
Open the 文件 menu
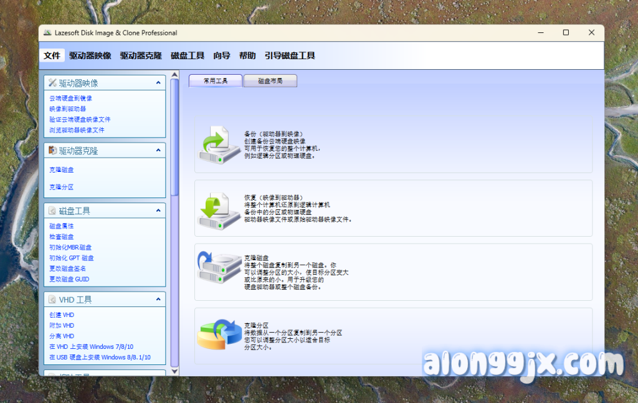click(52, 55)
